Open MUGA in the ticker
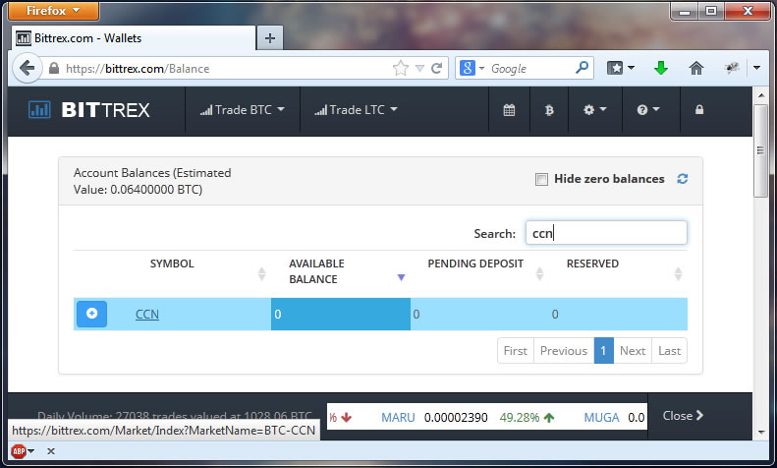The height and width of the screenshot is (468, 777). pyautogui.click(x=601, y=418)
